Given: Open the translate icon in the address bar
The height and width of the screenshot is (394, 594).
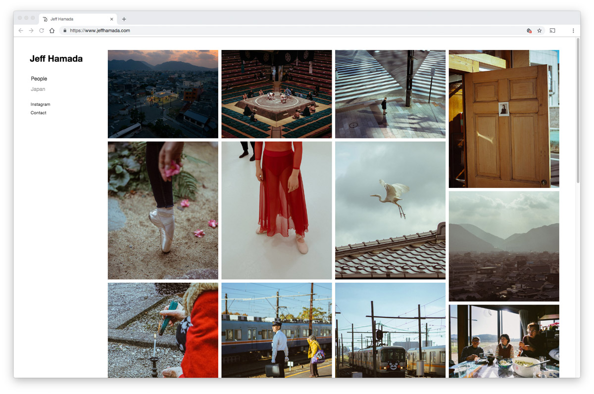Looking at the screenshot, I should (529, 31).
